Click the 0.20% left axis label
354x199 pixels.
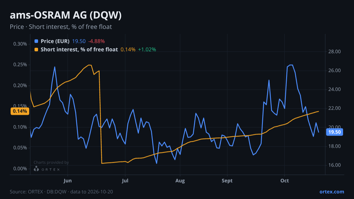(20, 85)
